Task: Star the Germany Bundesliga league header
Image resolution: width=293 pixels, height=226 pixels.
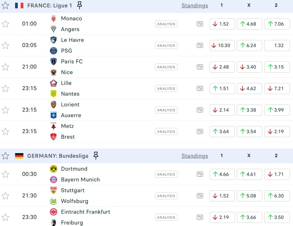Action: coord(5,156)
